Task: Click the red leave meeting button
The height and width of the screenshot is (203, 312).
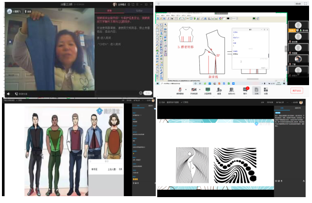Action: click(x=296, y=90)
